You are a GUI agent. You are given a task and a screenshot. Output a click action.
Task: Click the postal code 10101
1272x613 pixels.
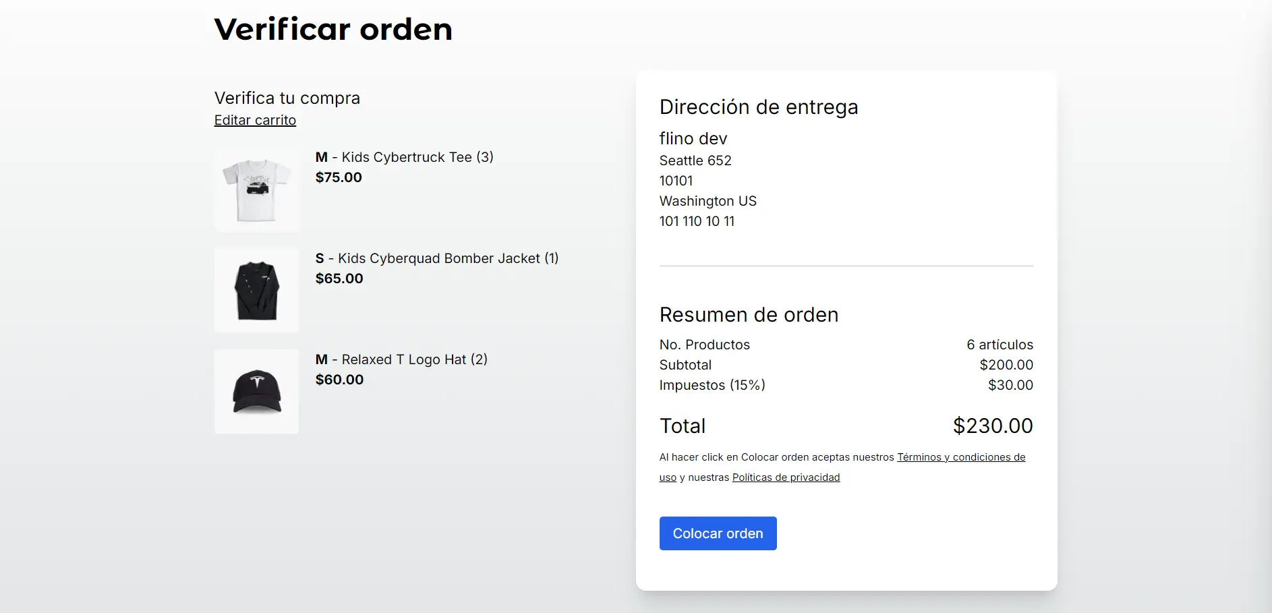point(676,181)
